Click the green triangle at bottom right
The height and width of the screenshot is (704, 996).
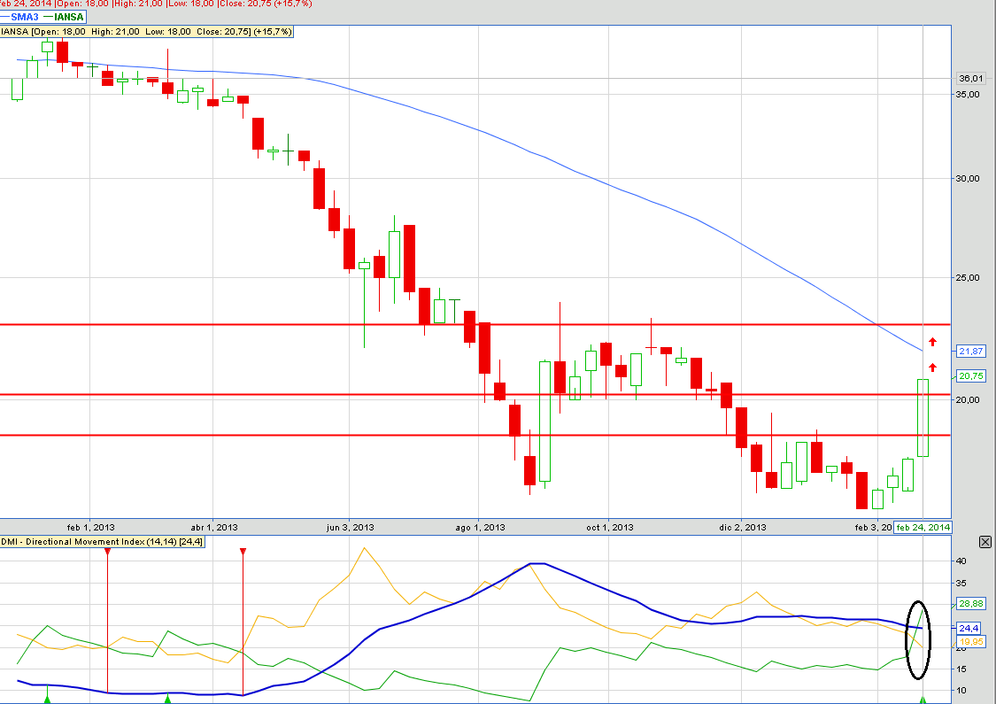[x=923, y=700]
